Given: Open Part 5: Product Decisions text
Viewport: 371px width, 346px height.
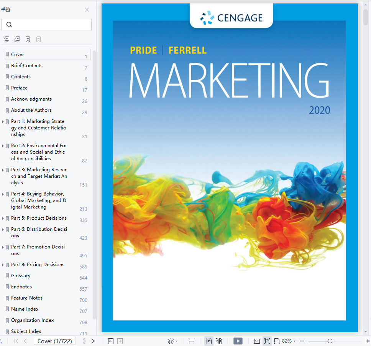Looking at the screenshot, I should pos(39,218).
